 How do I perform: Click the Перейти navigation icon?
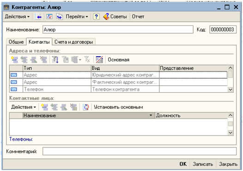59,17
